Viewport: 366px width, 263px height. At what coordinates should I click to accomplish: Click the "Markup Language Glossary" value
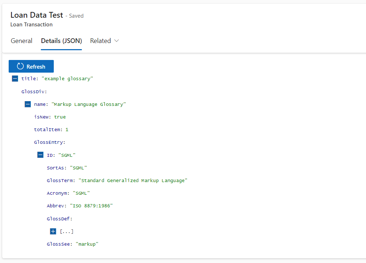tap(89, 104)
